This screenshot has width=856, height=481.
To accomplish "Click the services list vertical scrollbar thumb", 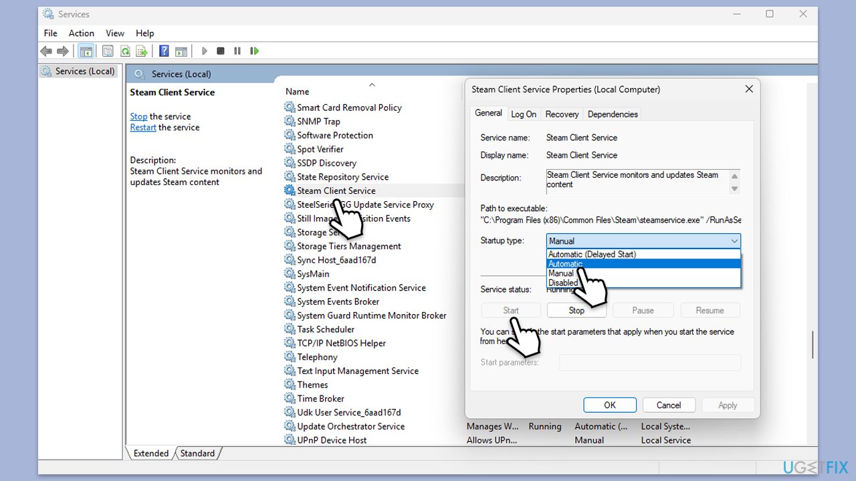I will pos(813,344).
